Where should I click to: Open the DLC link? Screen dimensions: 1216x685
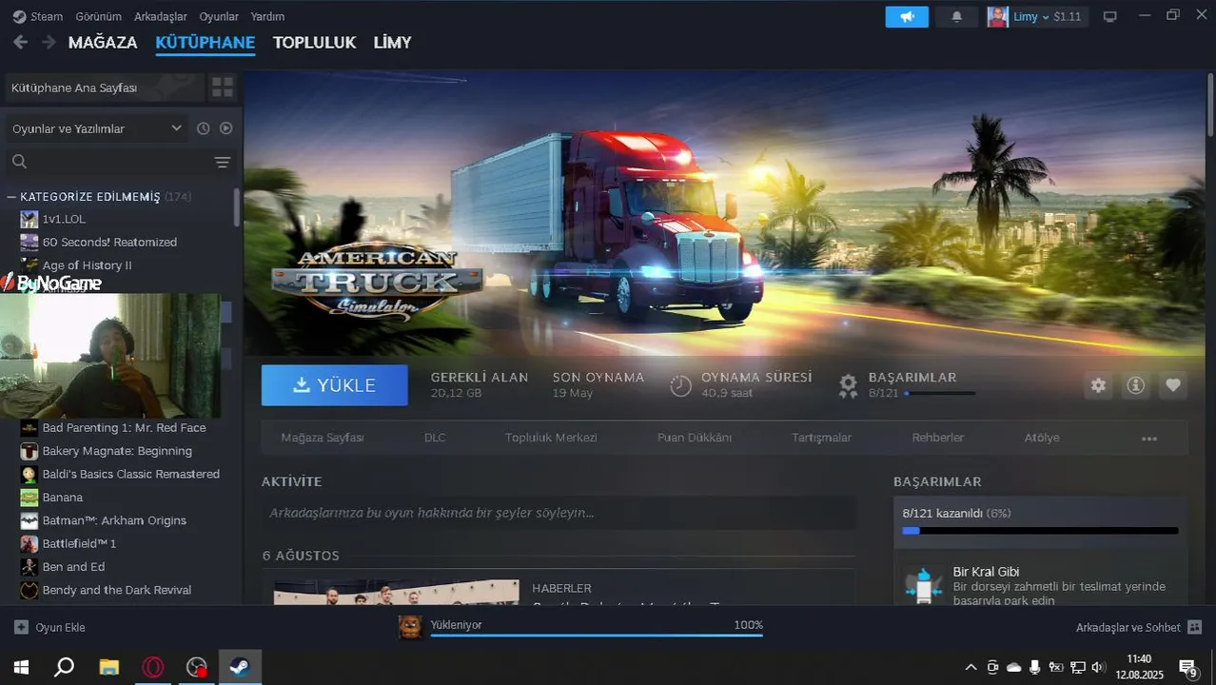click(x=435, y=438)
